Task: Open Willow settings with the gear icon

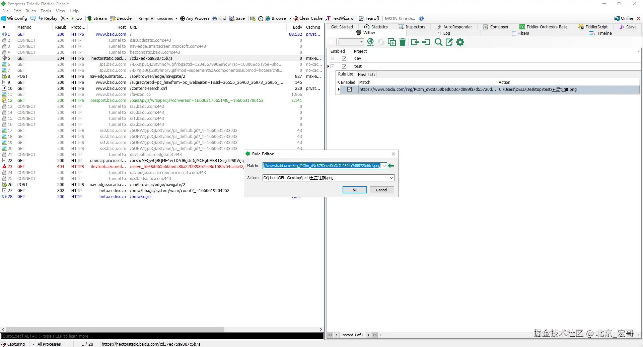Action: click(460, 42)
